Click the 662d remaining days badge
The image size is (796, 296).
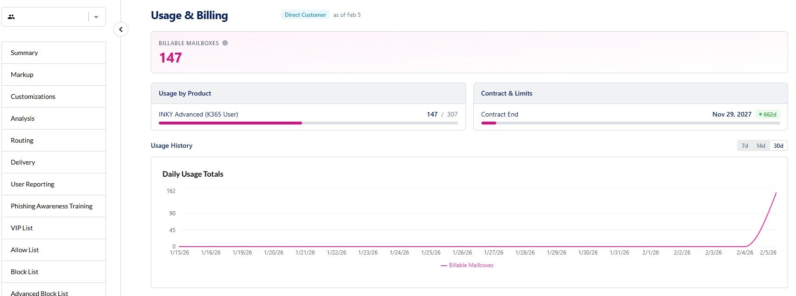point(768,114)
